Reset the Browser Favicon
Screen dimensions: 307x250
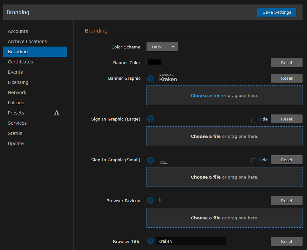point(286,201)
